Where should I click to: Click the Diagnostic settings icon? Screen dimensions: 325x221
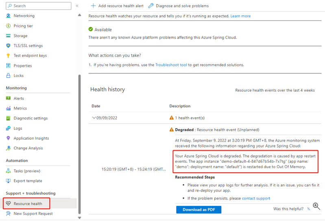click(8, 118)
